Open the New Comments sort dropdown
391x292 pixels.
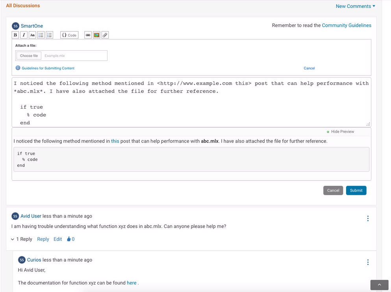(x=355, y=6)
